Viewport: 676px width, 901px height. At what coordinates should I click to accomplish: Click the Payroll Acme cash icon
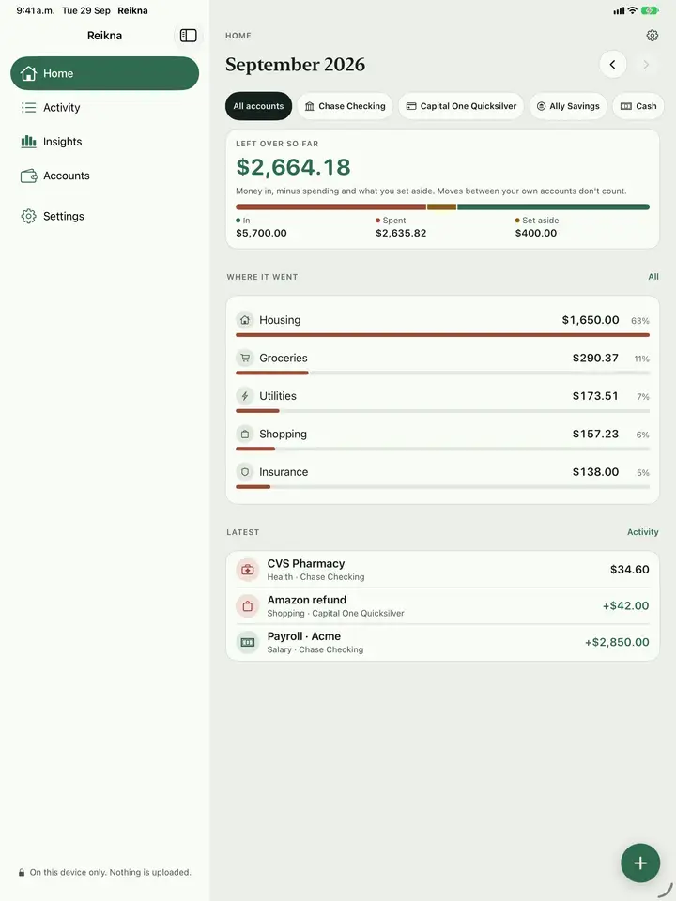tap(248, 642)
